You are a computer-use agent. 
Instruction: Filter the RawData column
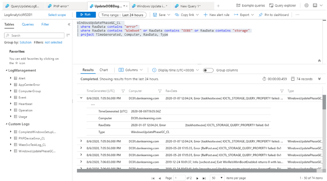(282, 91)
